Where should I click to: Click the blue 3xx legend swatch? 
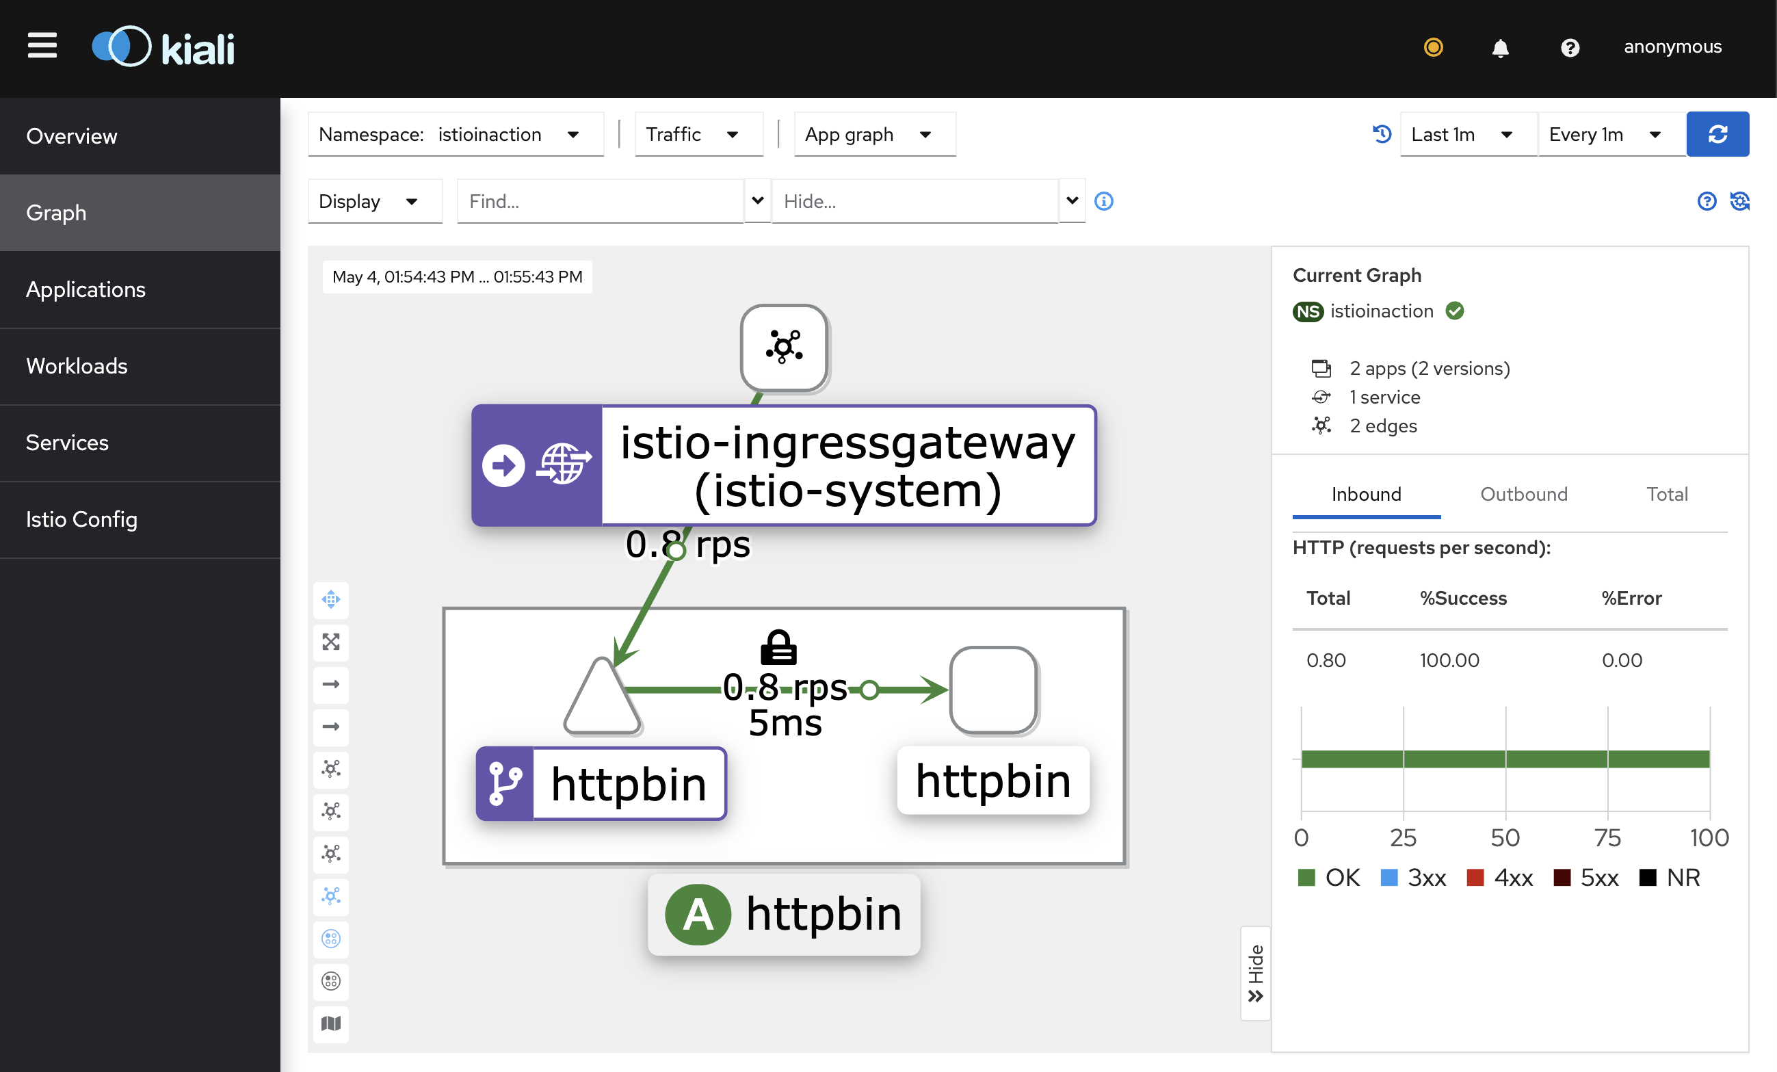(x=1389, y=878)
